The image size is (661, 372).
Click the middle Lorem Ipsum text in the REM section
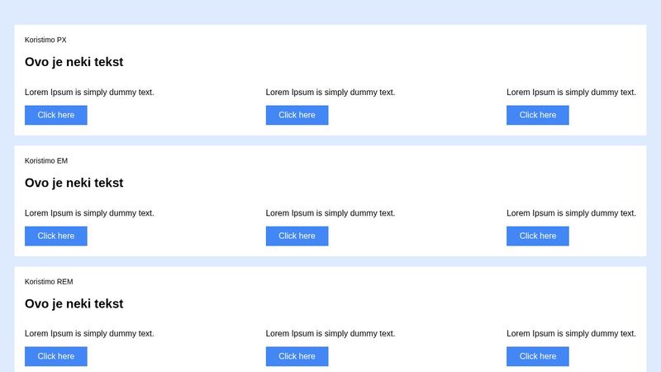330,333
